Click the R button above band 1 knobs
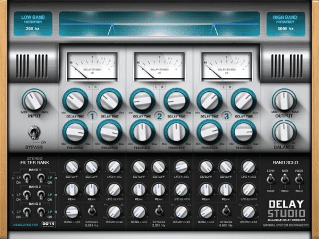319x239 pixels. point(96,87)
